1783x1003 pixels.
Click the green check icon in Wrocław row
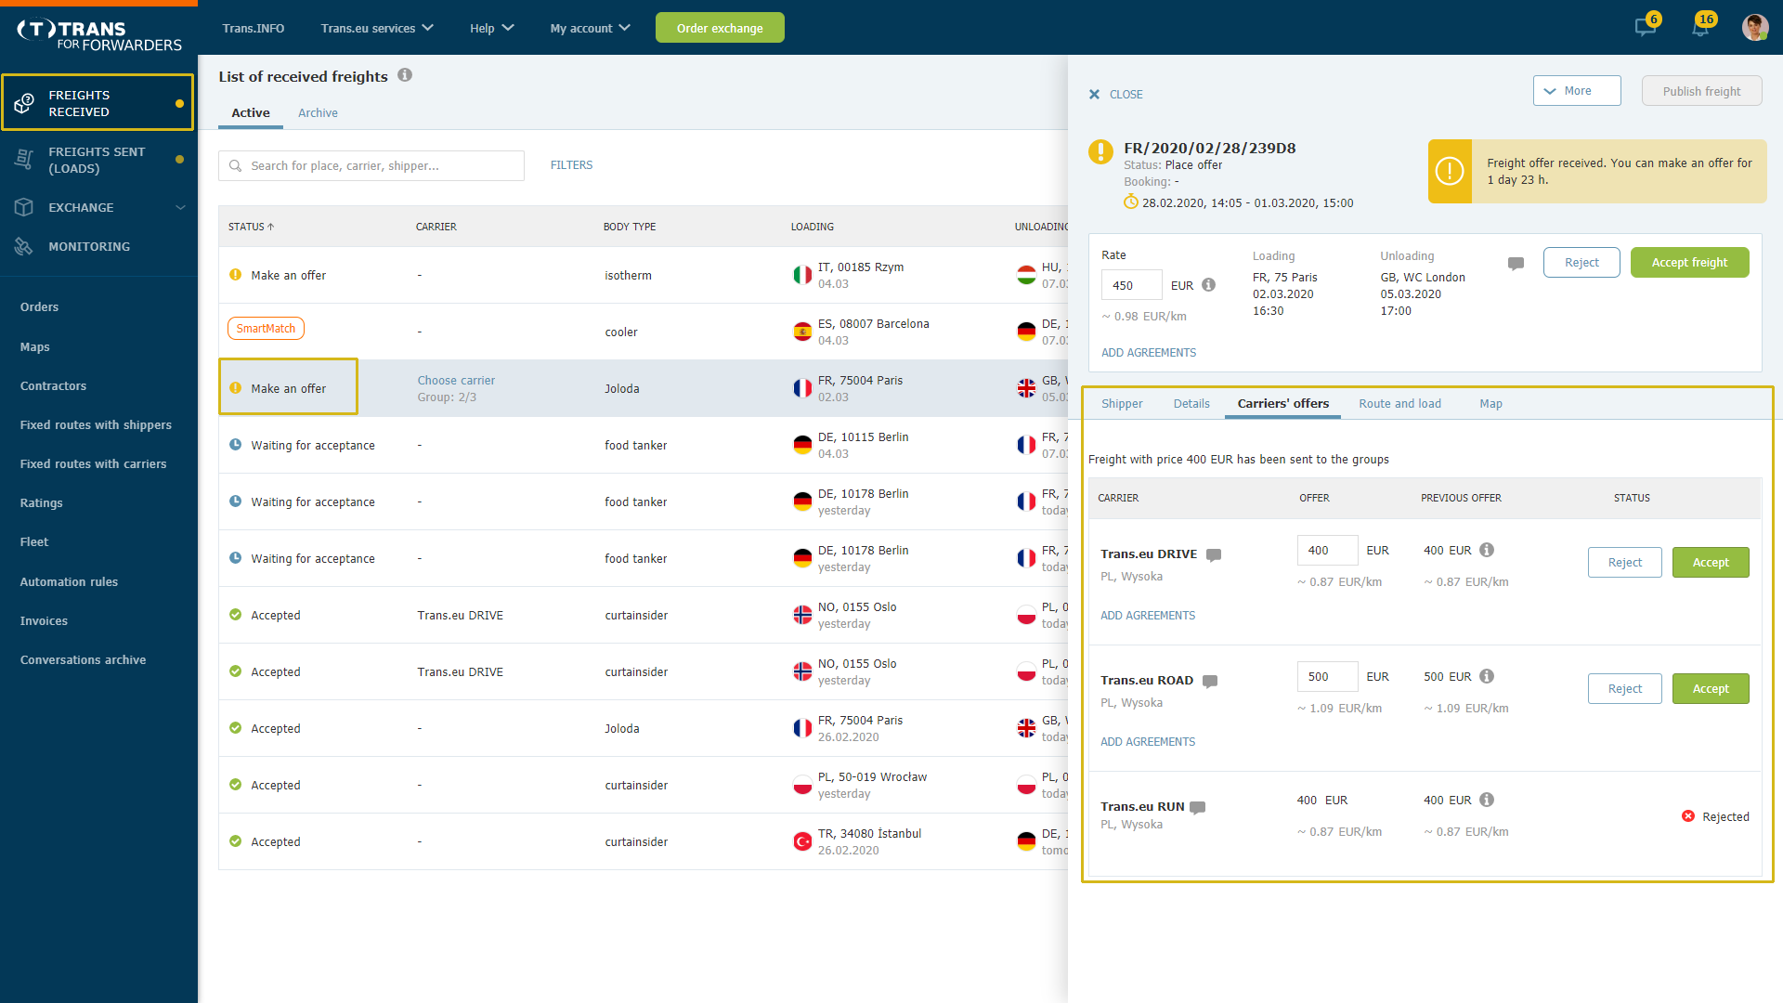235,785
